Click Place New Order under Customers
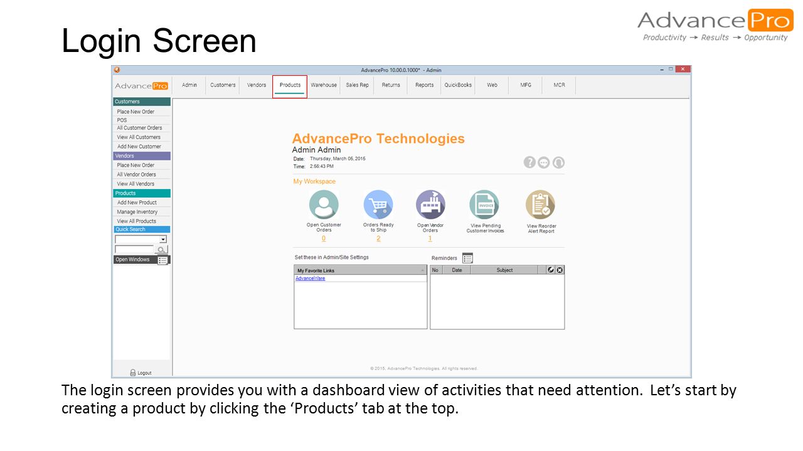Viewport: 803px width, 451px height. (x=142, y=111)
